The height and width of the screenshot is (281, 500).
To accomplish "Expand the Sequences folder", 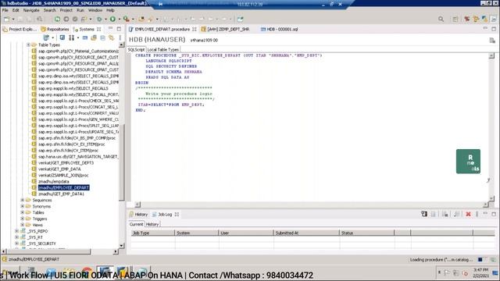I will [x=23, y=200].
